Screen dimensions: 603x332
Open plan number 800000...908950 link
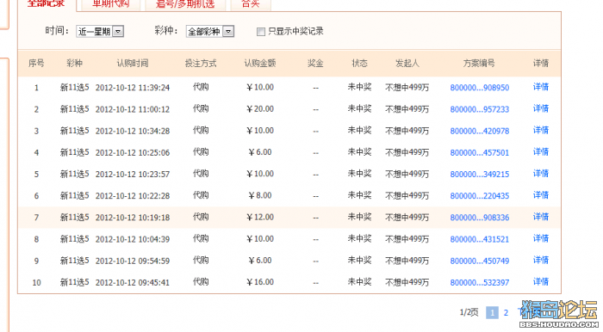[480, 88]
